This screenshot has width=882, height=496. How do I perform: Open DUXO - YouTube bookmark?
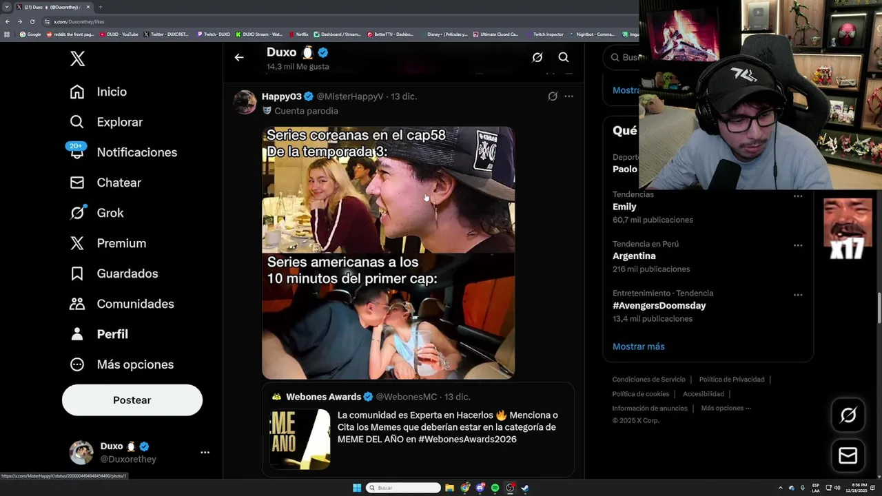(119, 34)
